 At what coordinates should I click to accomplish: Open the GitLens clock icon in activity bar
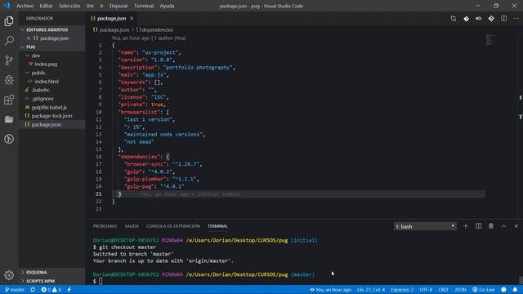[x=9, y=139]
